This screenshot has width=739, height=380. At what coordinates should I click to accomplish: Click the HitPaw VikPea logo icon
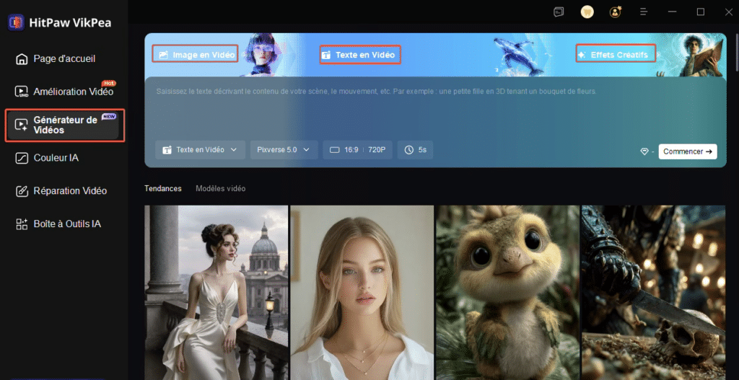(x=16, y=22)
